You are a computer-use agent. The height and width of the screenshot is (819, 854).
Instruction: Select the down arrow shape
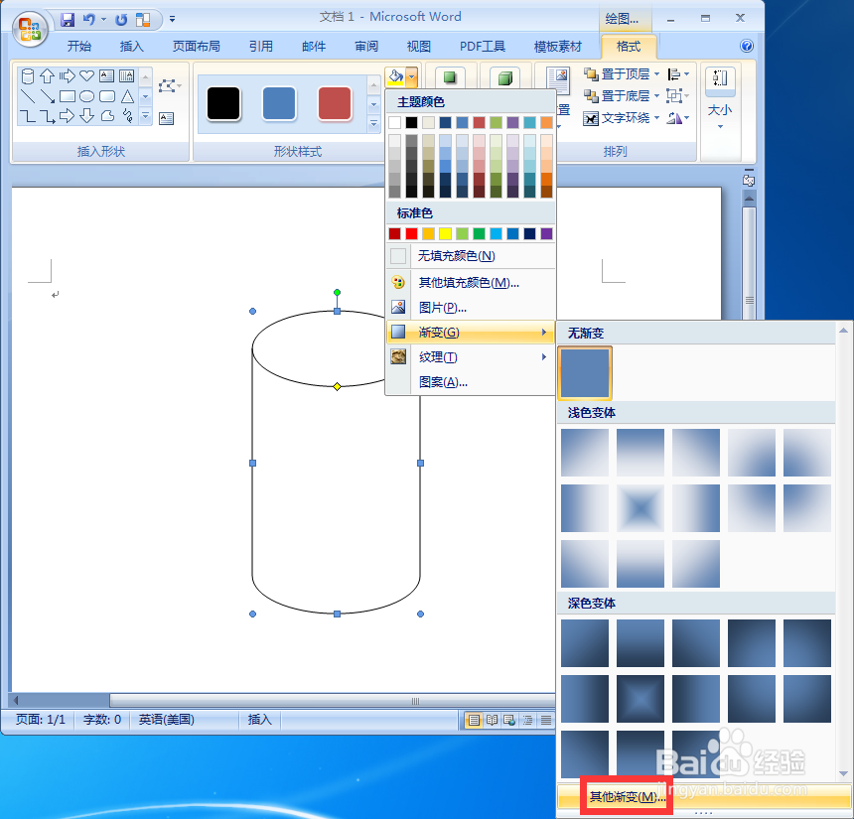pyautogui.click(x=86, y=116)
